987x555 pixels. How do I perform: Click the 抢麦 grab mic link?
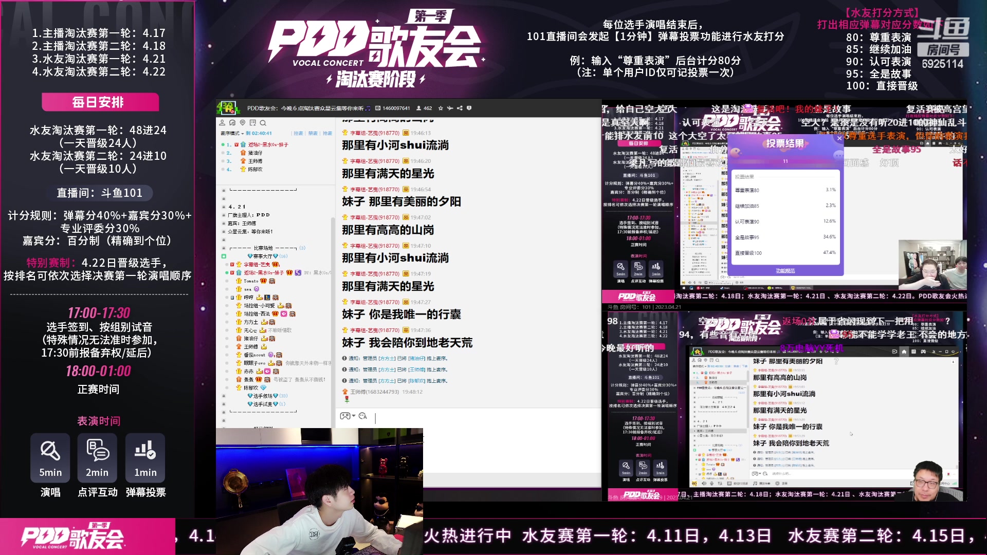327,134
